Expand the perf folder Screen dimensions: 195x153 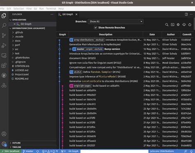[x=32, y=45]
